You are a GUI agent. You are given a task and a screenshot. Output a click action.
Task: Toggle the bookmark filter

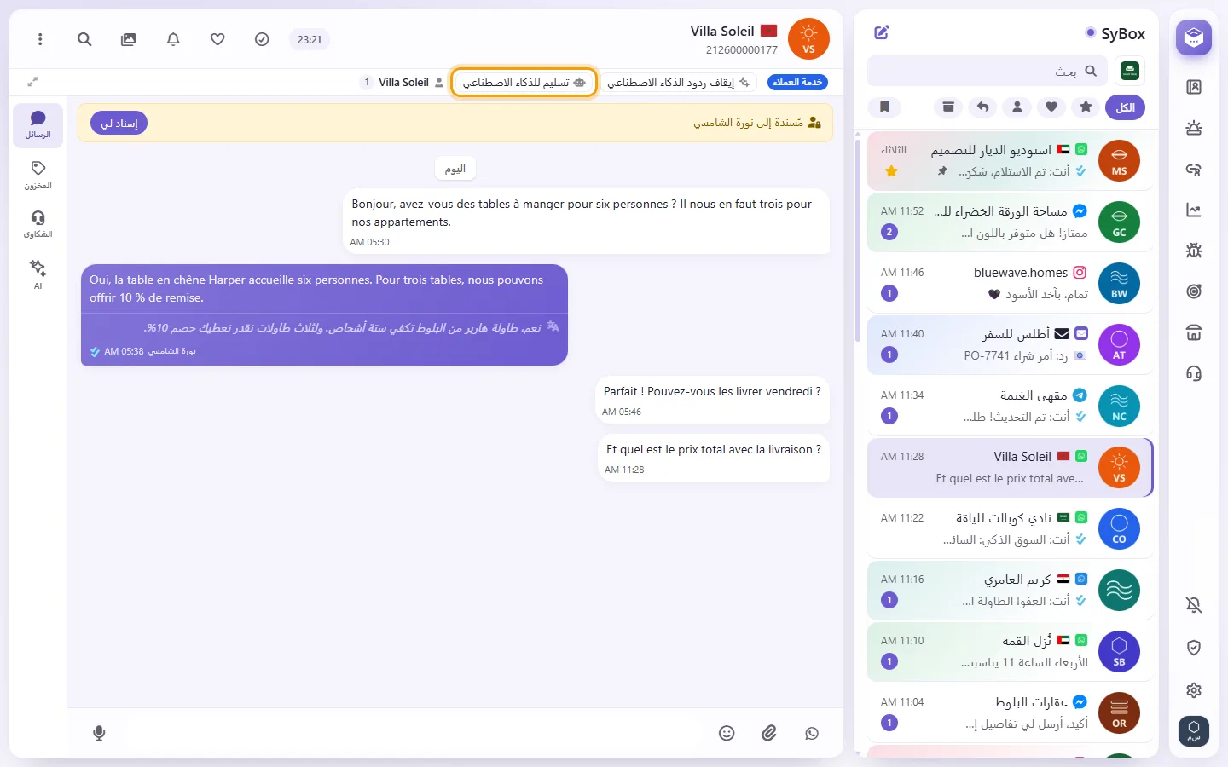[x=885, y=107]
